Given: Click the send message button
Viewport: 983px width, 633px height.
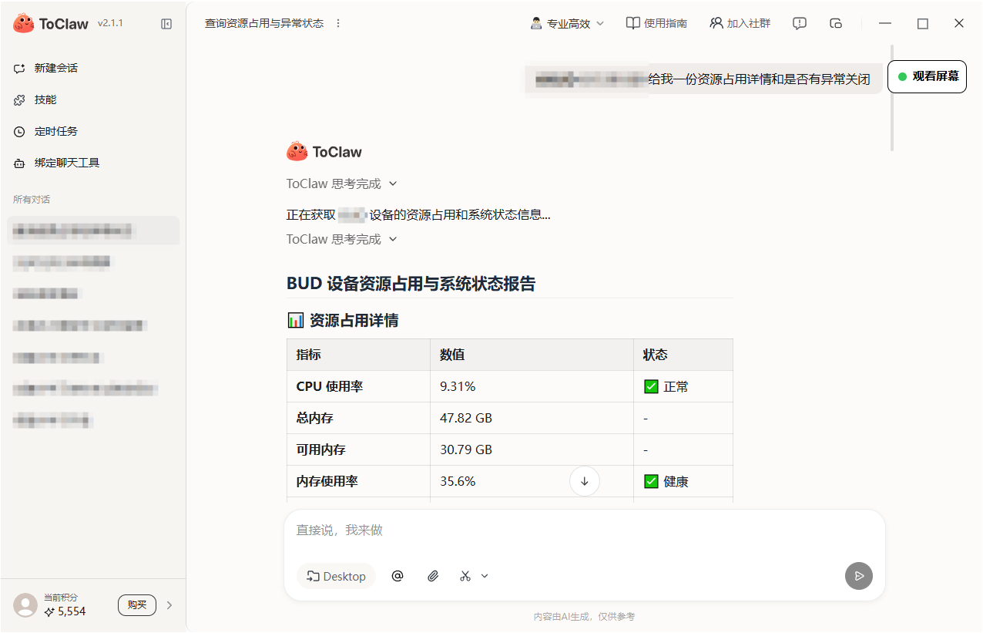Looking at the screenshot, I should [859, 576].
